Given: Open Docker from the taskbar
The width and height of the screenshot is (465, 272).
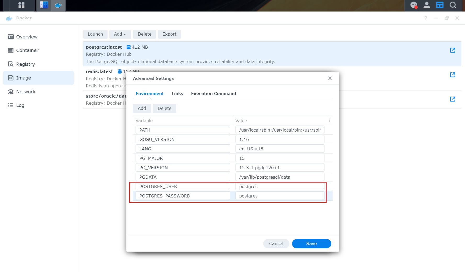Looking at the screenshot, I should click(x=58, y=5).
